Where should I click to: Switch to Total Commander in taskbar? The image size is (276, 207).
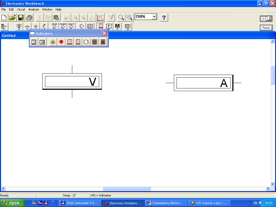80,203
